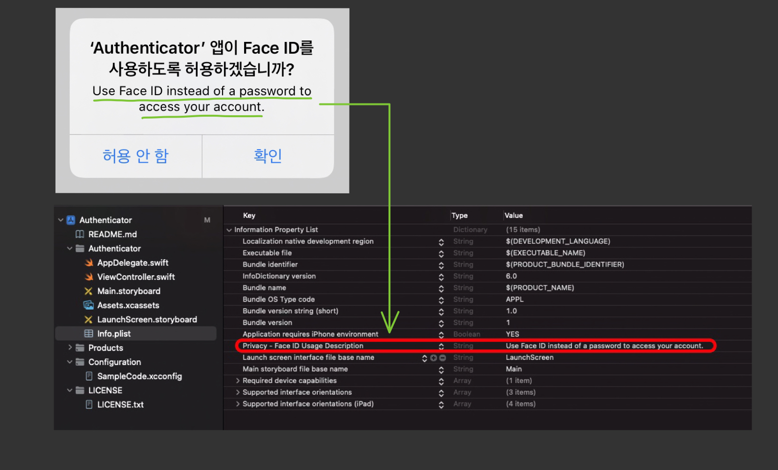Click the $(DEVELOPMENT_LANGUAGE) value
Screen dimensions: 778x470
[x=558, y=241]
